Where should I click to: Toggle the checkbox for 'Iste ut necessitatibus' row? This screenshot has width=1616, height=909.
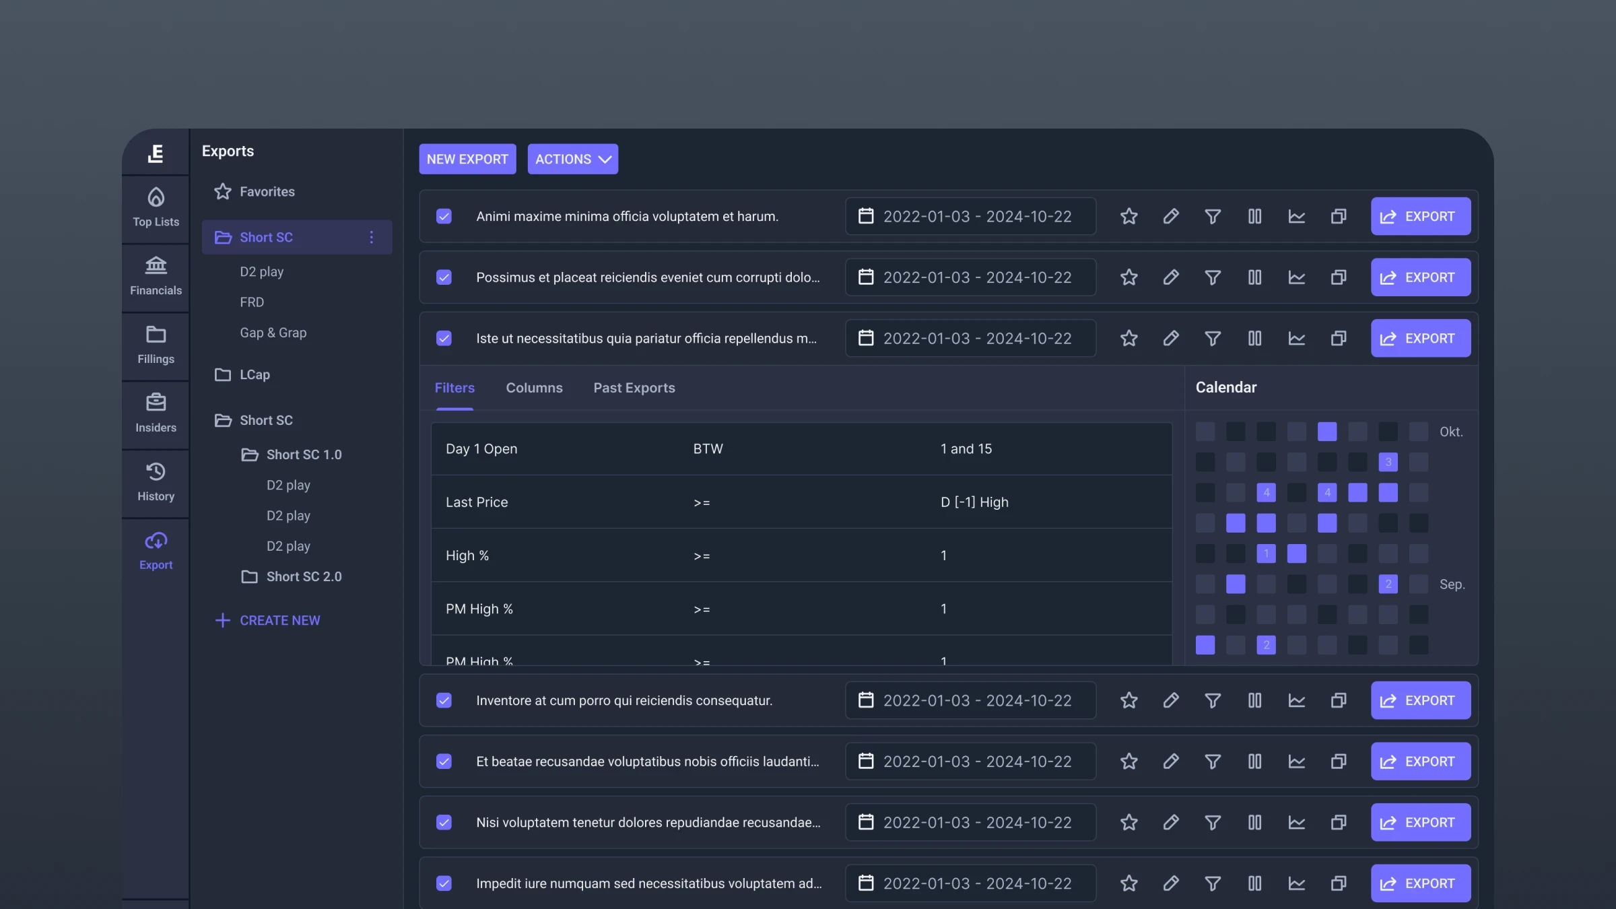pyautogui.click(x=444, y=338)
